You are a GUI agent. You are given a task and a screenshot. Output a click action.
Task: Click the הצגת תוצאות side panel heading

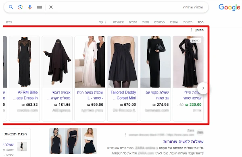[x=16, y=134]
